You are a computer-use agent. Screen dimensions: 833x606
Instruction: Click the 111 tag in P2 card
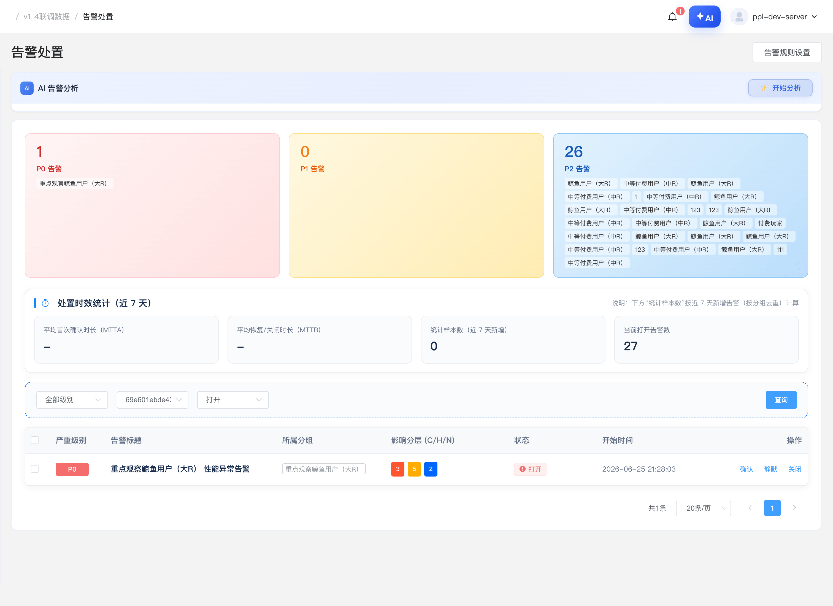780,249
